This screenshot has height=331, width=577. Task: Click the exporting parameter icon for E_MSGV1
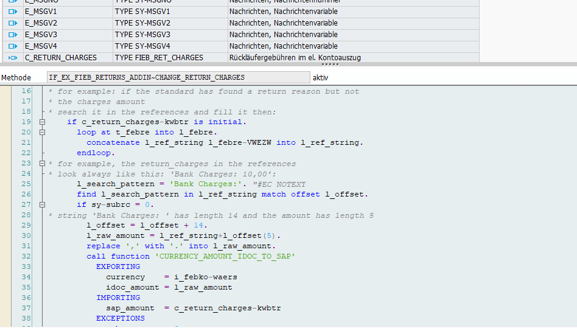pos(12,12)
